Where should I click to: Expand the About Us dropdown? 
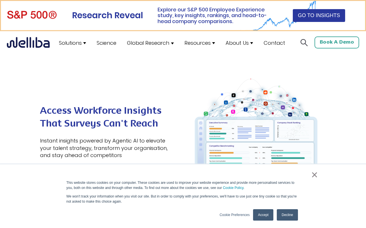tap(239, 43)
